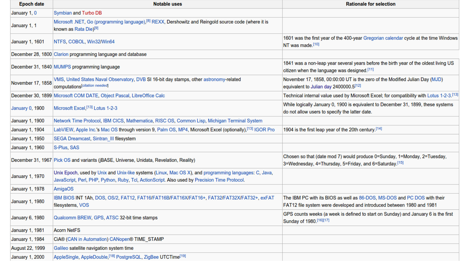Open the Network Time Protocol link

(77, 121)
